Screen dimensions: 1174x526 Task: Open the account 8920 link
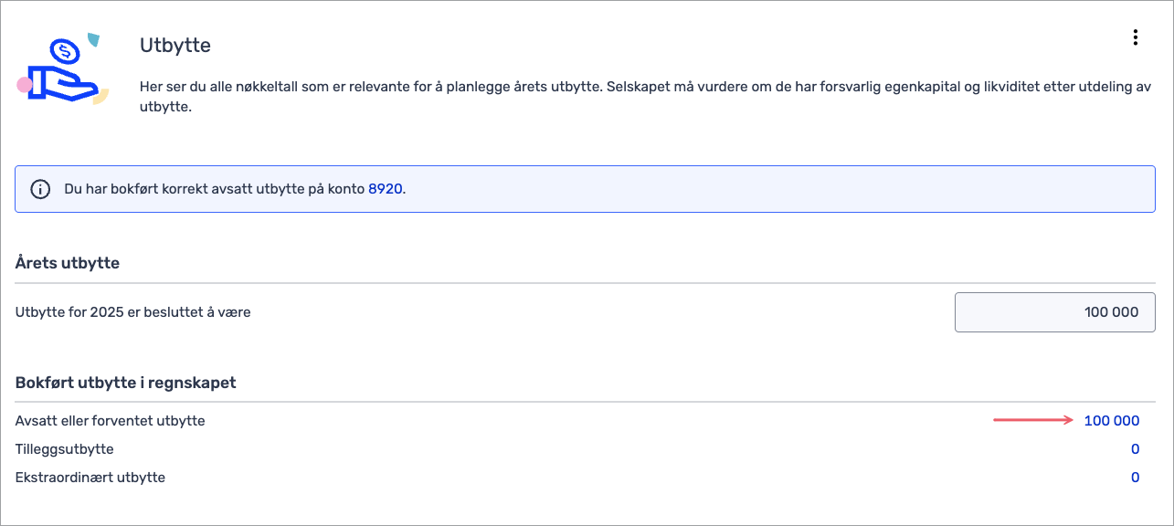385,189
